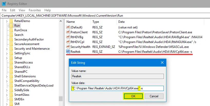
Task: Expand the SideBySide key
Action: [x=7, y=90]
